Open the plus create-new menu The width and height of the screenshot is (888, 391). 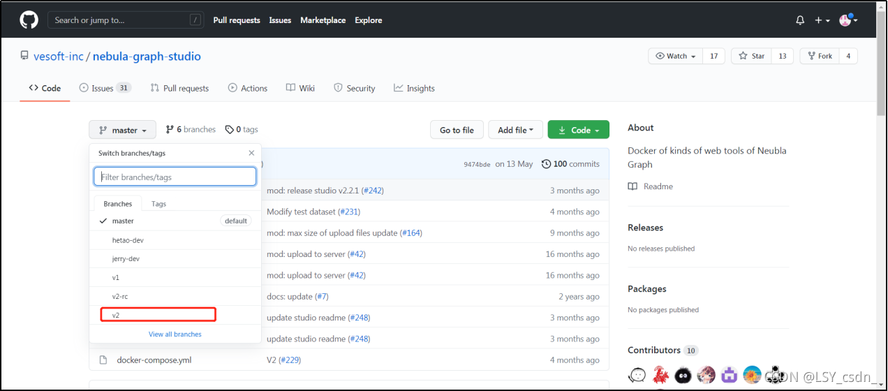click(822, 20)
